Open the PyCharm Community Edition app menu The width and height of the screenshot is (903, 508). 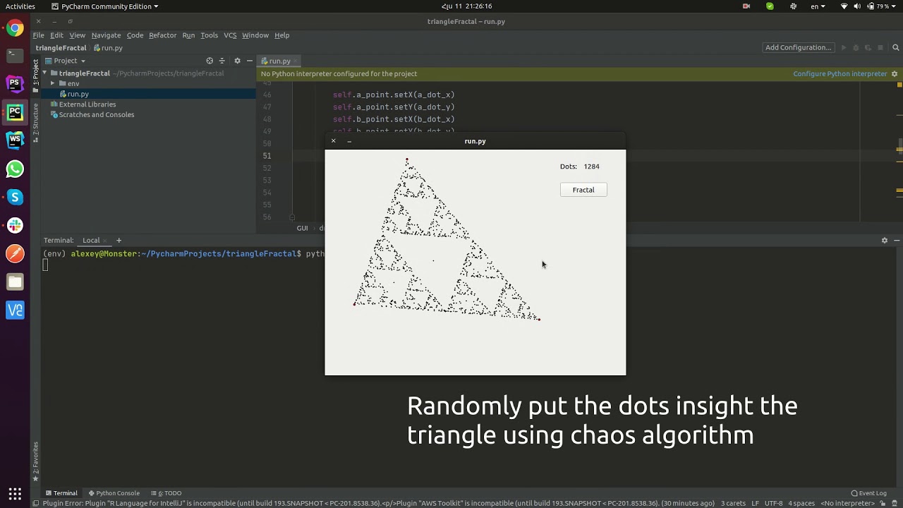pos(104,6)
